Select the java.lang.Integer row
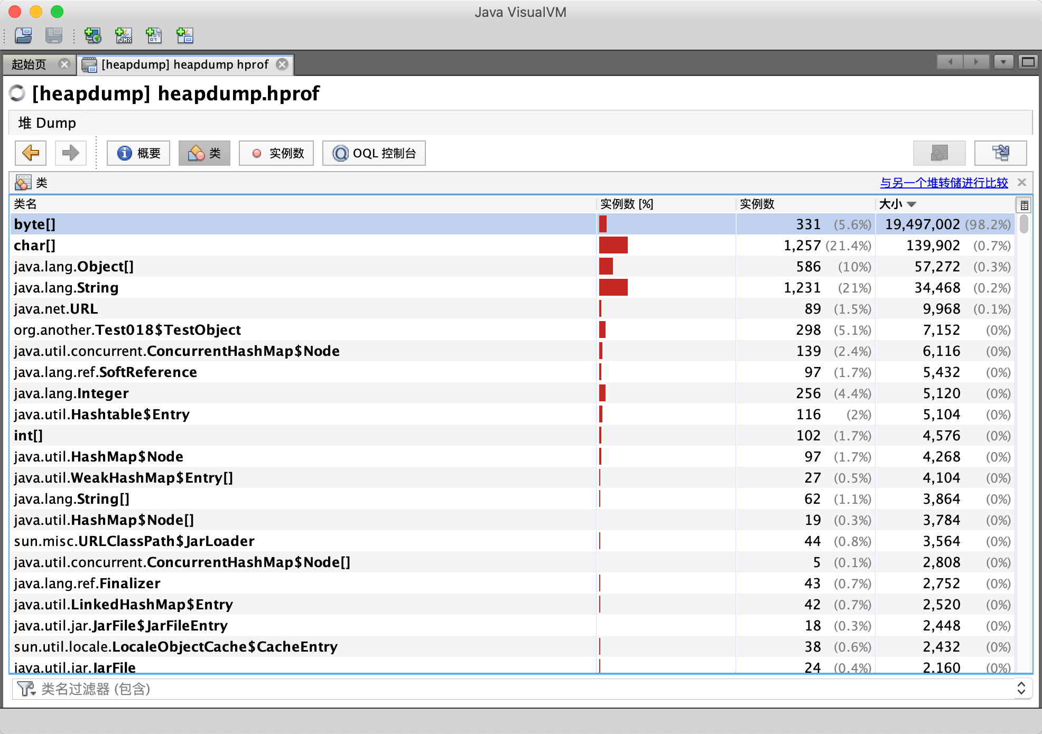This screenshot has height=734, width=1042. [x=513, y=393]
